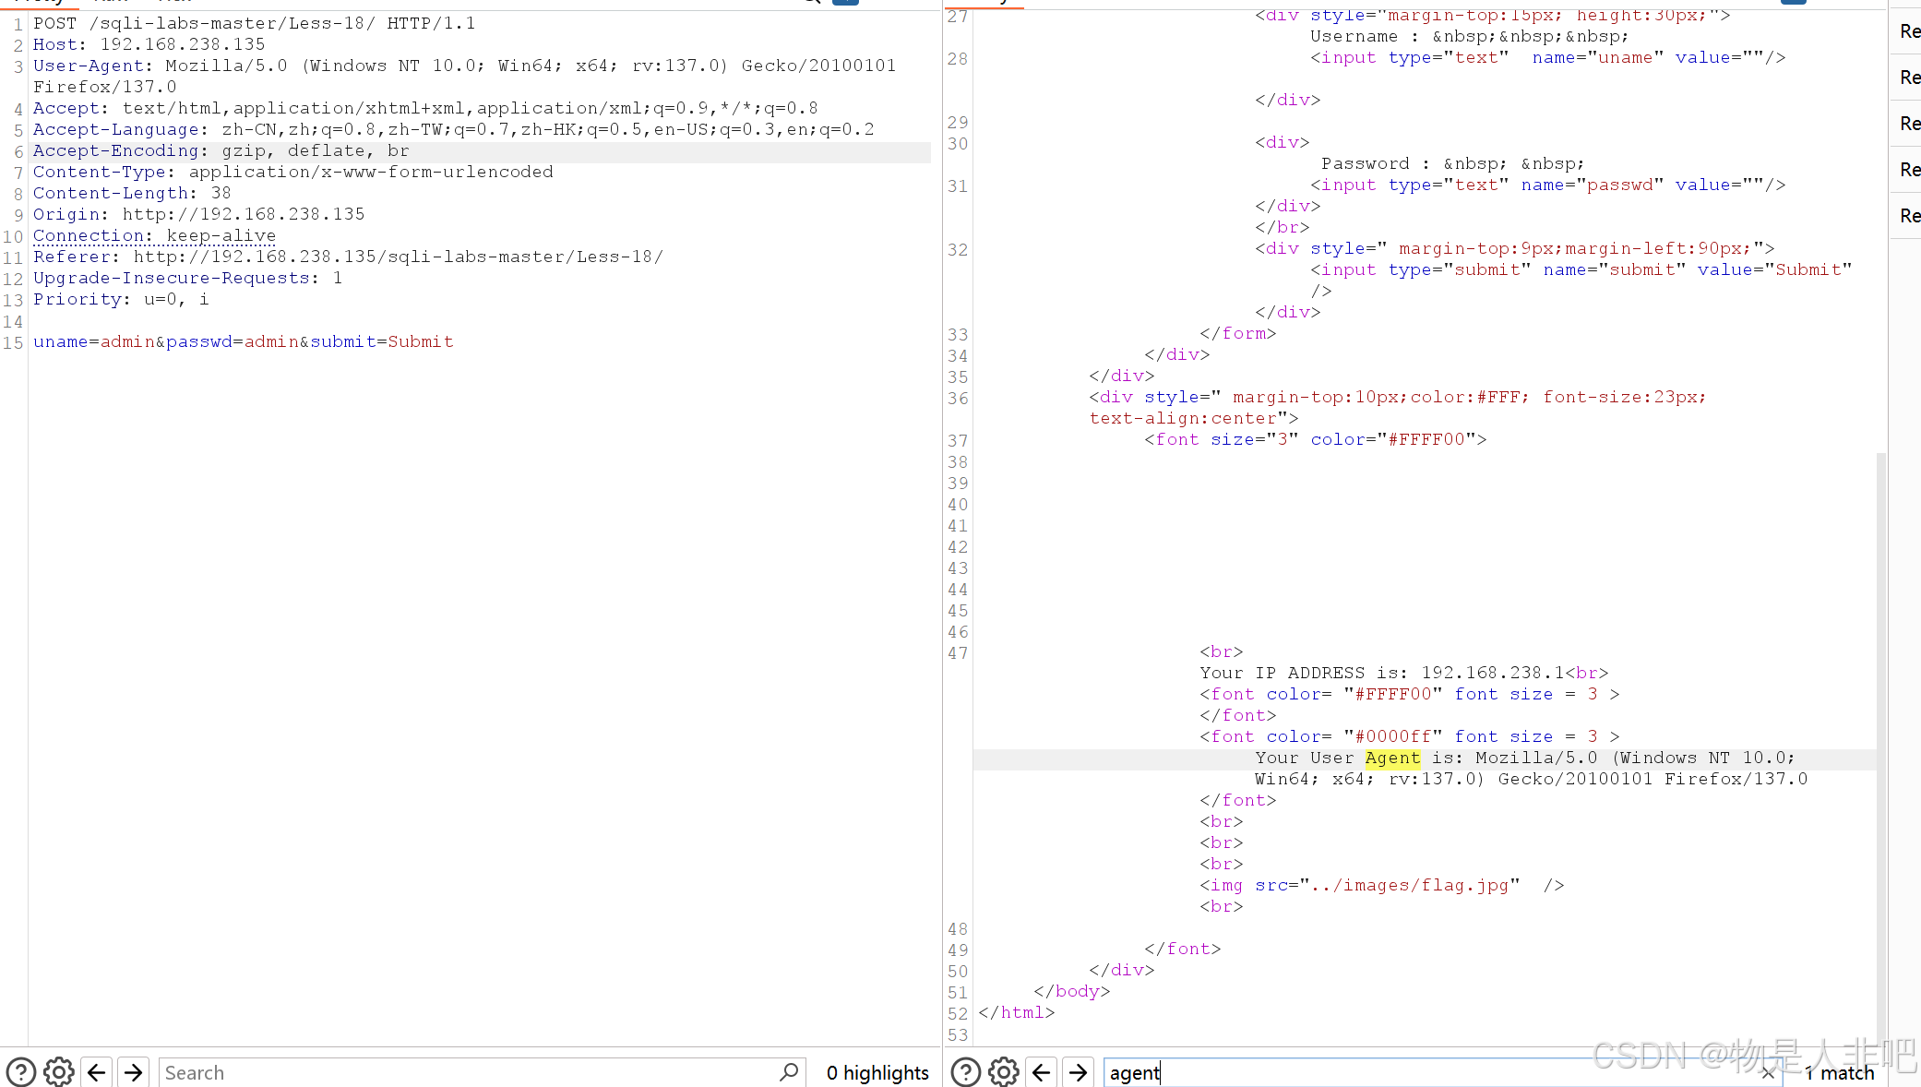The image size is (1921, 1087).
Task: Go to previous match in request search
Action: coord(97,1072)
